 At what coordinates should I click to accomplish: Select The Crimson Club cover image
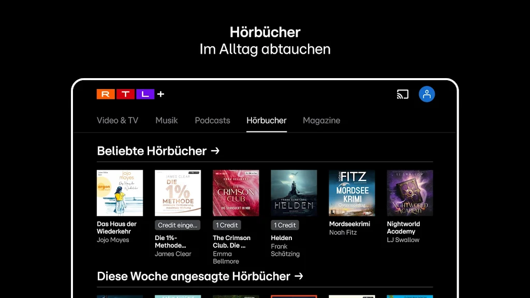(236, 193)
